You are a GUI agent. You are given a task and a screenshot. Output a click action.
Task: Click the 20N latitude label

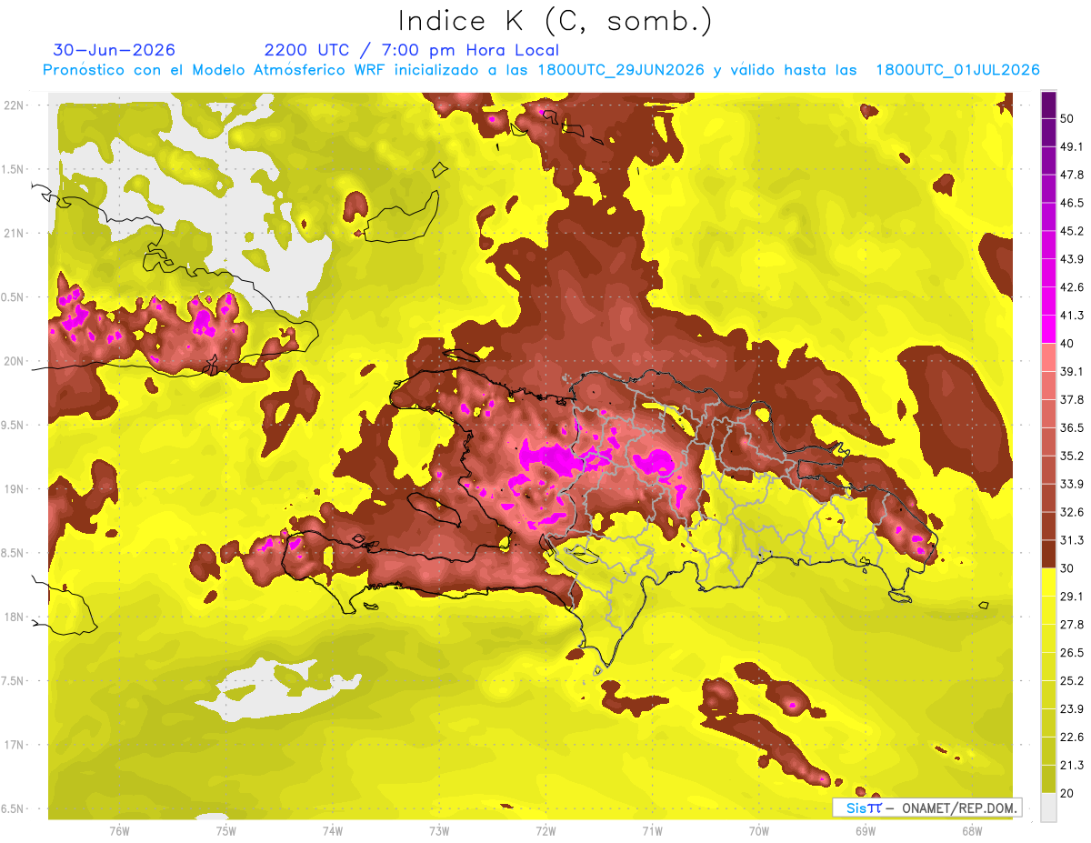(15, 361)
